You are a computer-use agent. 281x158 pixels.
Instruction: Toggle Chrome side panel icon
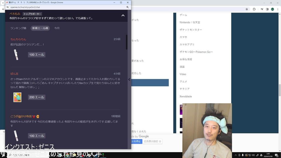point(267,9)
